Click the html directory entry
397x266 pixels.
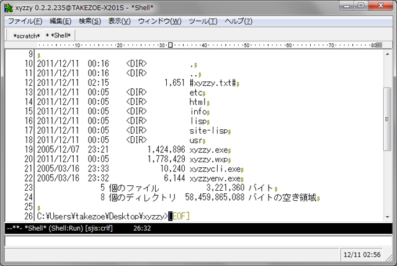(x=198, y=102)
